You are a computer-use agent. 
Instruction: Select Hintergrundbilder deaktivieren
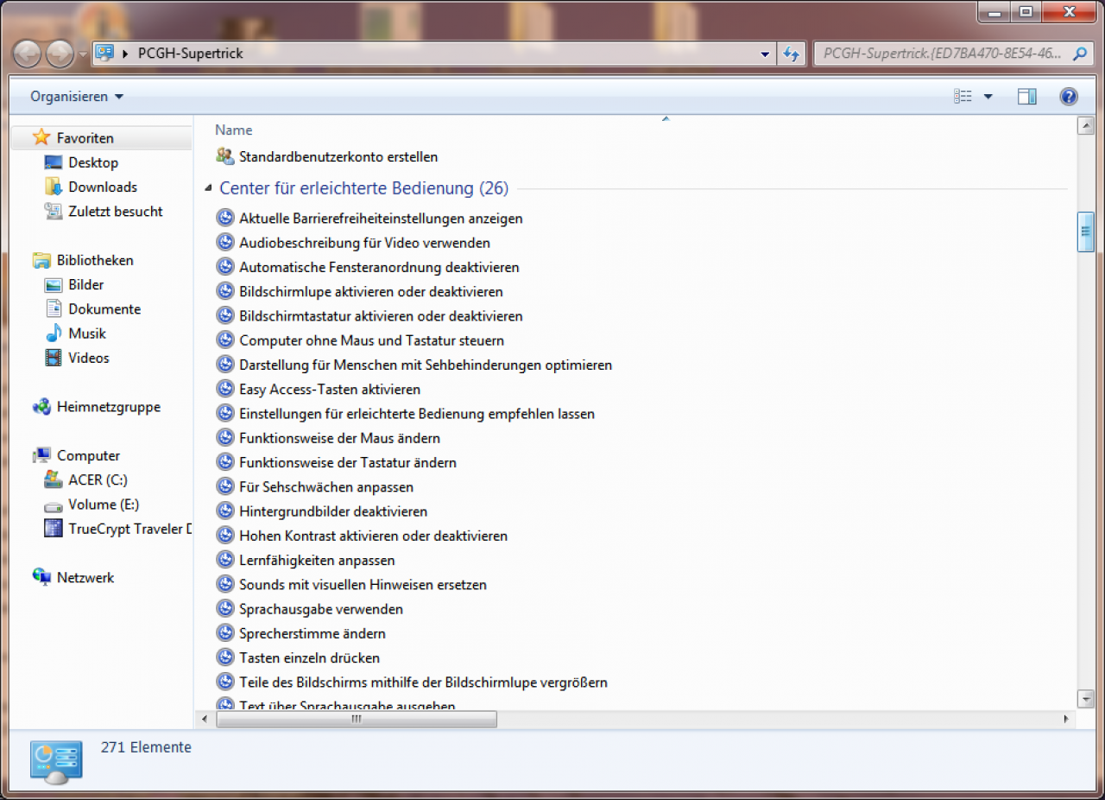point(333,511)
